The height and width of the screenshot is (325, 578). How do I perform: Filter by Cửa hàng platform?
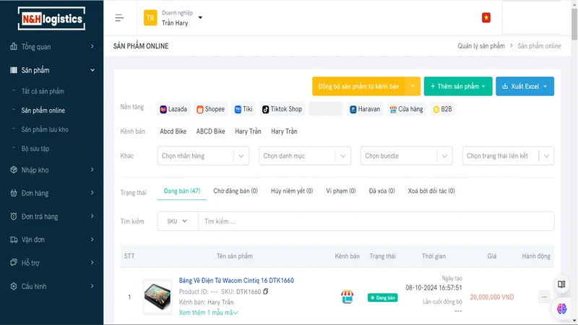pos(406,109)
